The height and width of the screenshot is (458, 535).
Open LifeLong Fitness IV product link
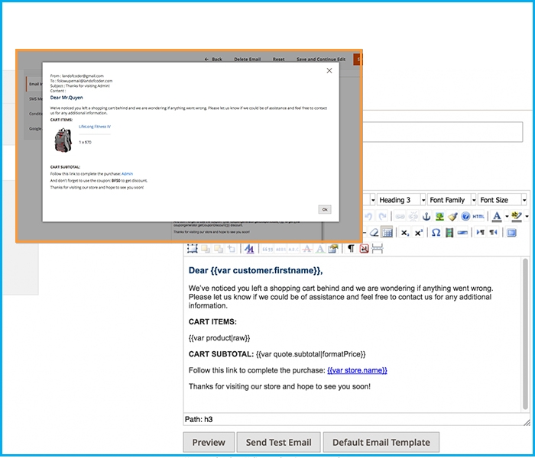95,127
